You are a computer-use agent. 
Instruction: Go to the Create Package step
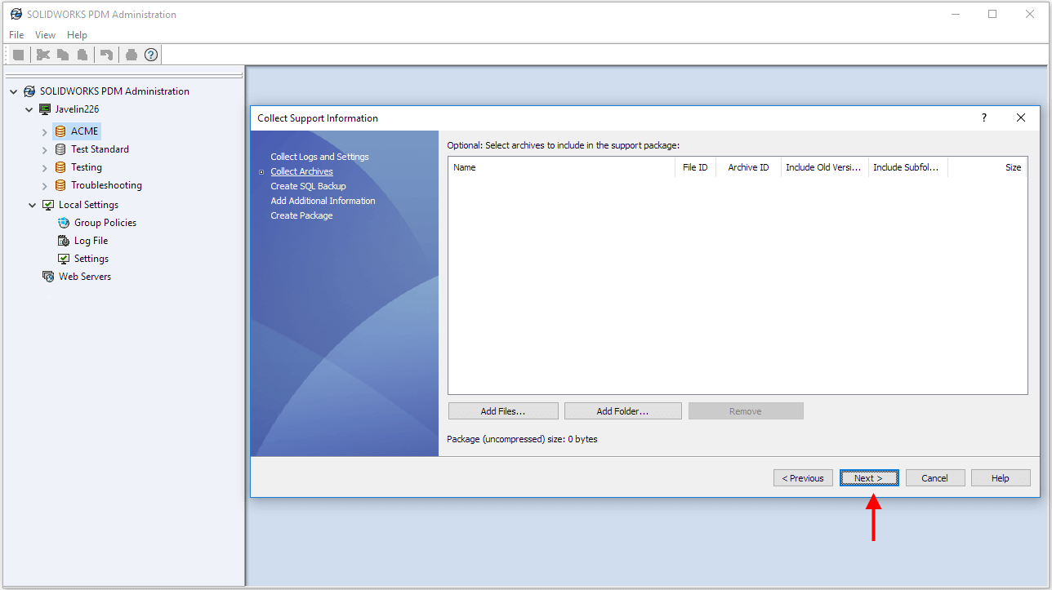(301, 215)
